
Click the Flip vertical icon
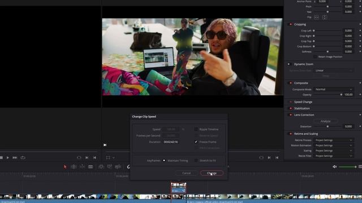coord(325,17)
